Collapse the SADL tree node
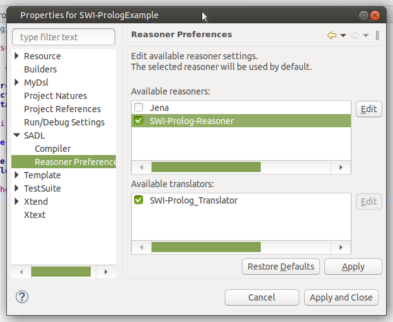The width and height of the screenshot is (393, 322). click(x=17, y=135)
